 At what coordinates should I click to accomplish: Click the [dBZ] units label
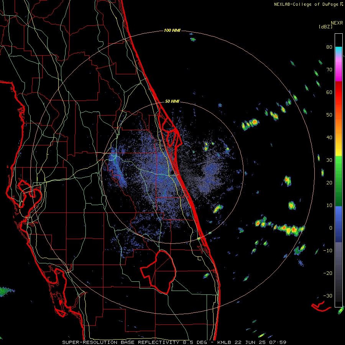pos(325,26)
